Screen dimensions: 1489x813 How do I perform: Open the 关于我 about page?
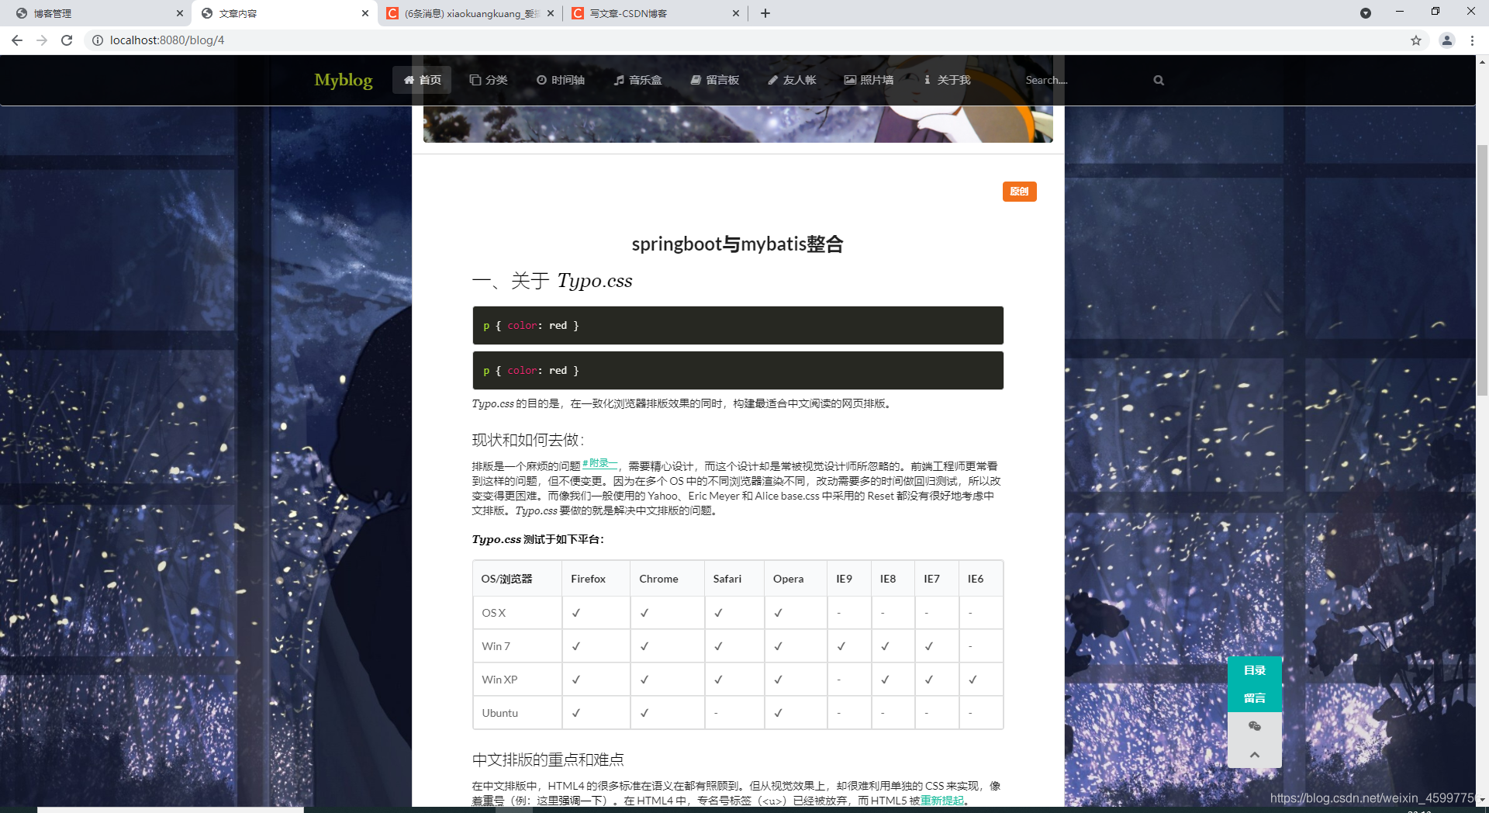click(x=947, y=80)
